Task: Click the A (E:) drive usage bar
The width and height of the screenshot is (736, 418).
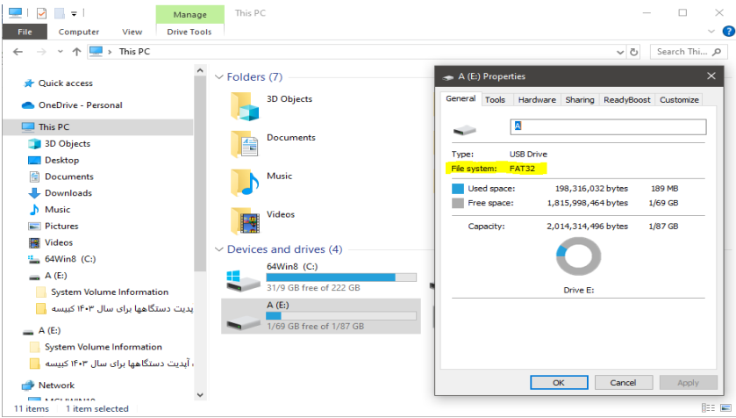Action: click(x=341, y=316)
